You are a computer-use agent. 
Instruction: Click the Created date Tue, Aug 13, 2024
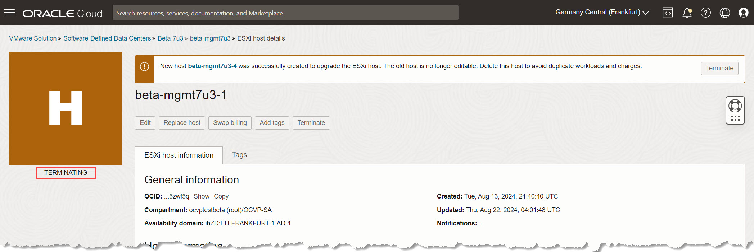[x=511, y=196]
